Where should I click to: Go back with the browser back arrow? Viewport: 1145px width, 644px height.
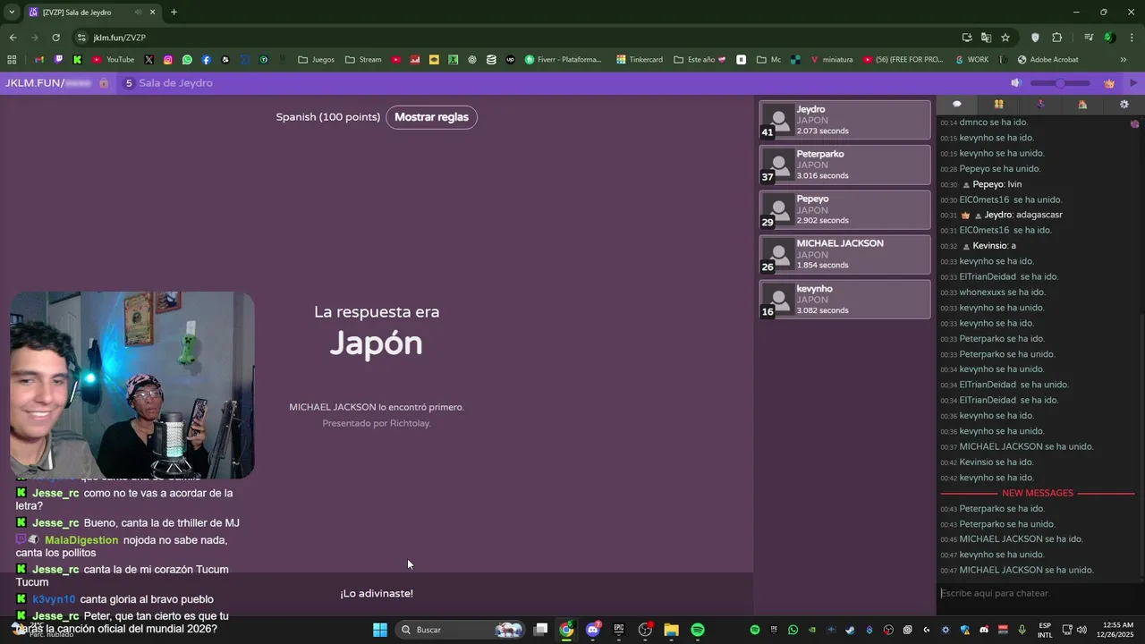click(x=13, y=38)
